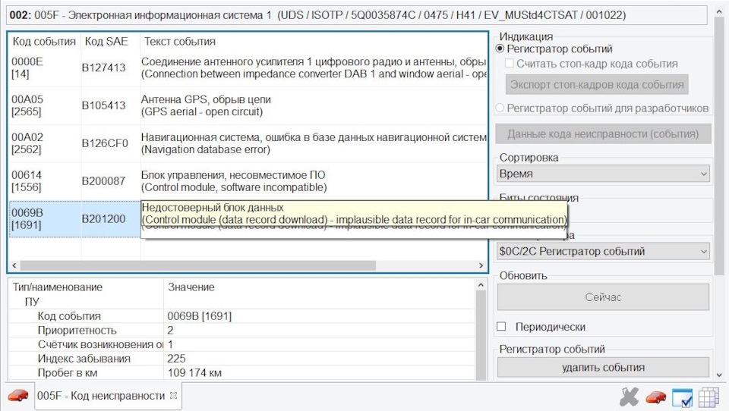The image size is (729, 411).
Task: Click the Счётчик возникновения row label
Action: tap(100, 344)
